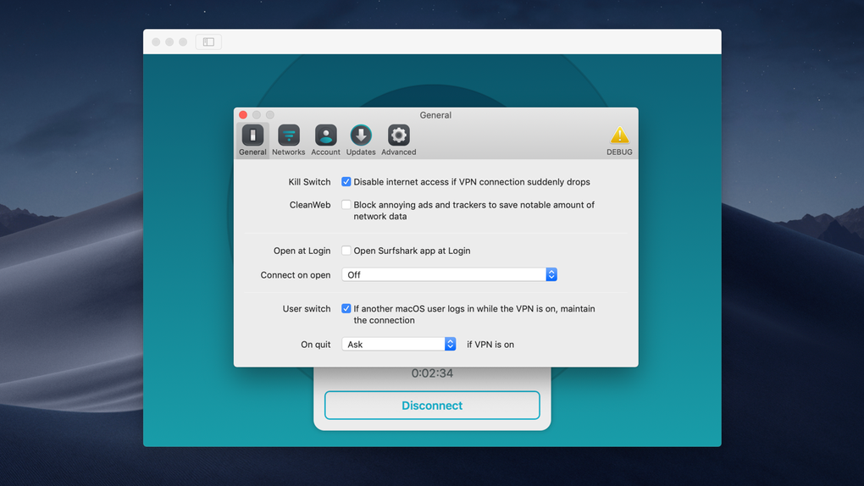Click the DEBUG warning icon
Screen dimensions: 864x486
[619, 141]
